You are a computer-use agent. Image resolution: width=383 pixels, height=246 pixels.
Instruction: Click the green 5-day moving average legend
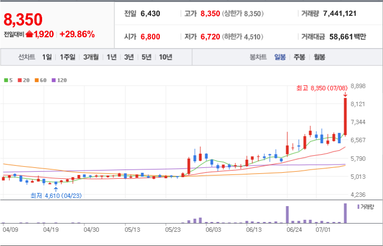pos(8,80)
